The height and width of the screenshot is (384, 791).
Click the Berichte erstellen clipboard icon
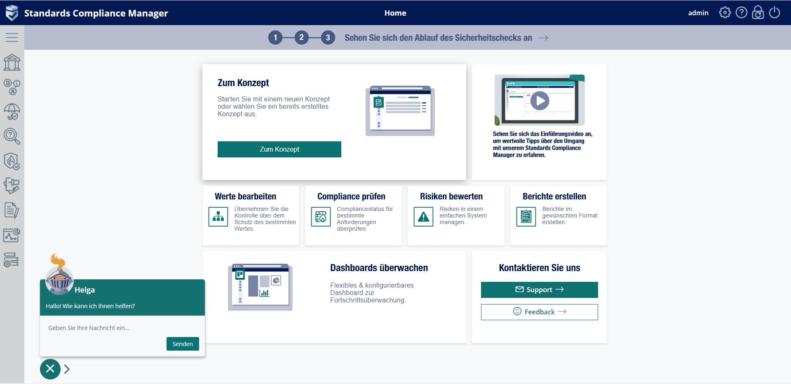pyautogui.click(x=526, y=217)
